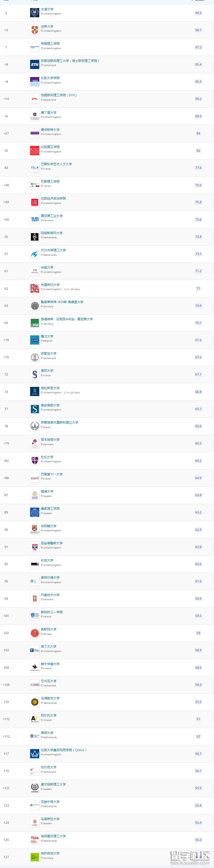Viewport: 214px width, 868px height.
Task: Open the 爱丁堡大学 link
Action: [49, 113]
